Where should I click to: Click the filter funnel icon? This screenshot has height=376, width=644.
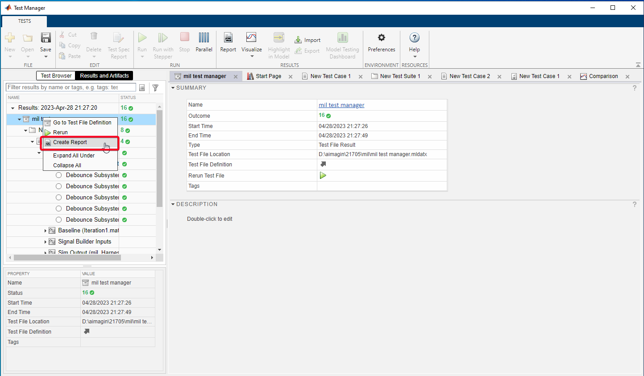155,88
